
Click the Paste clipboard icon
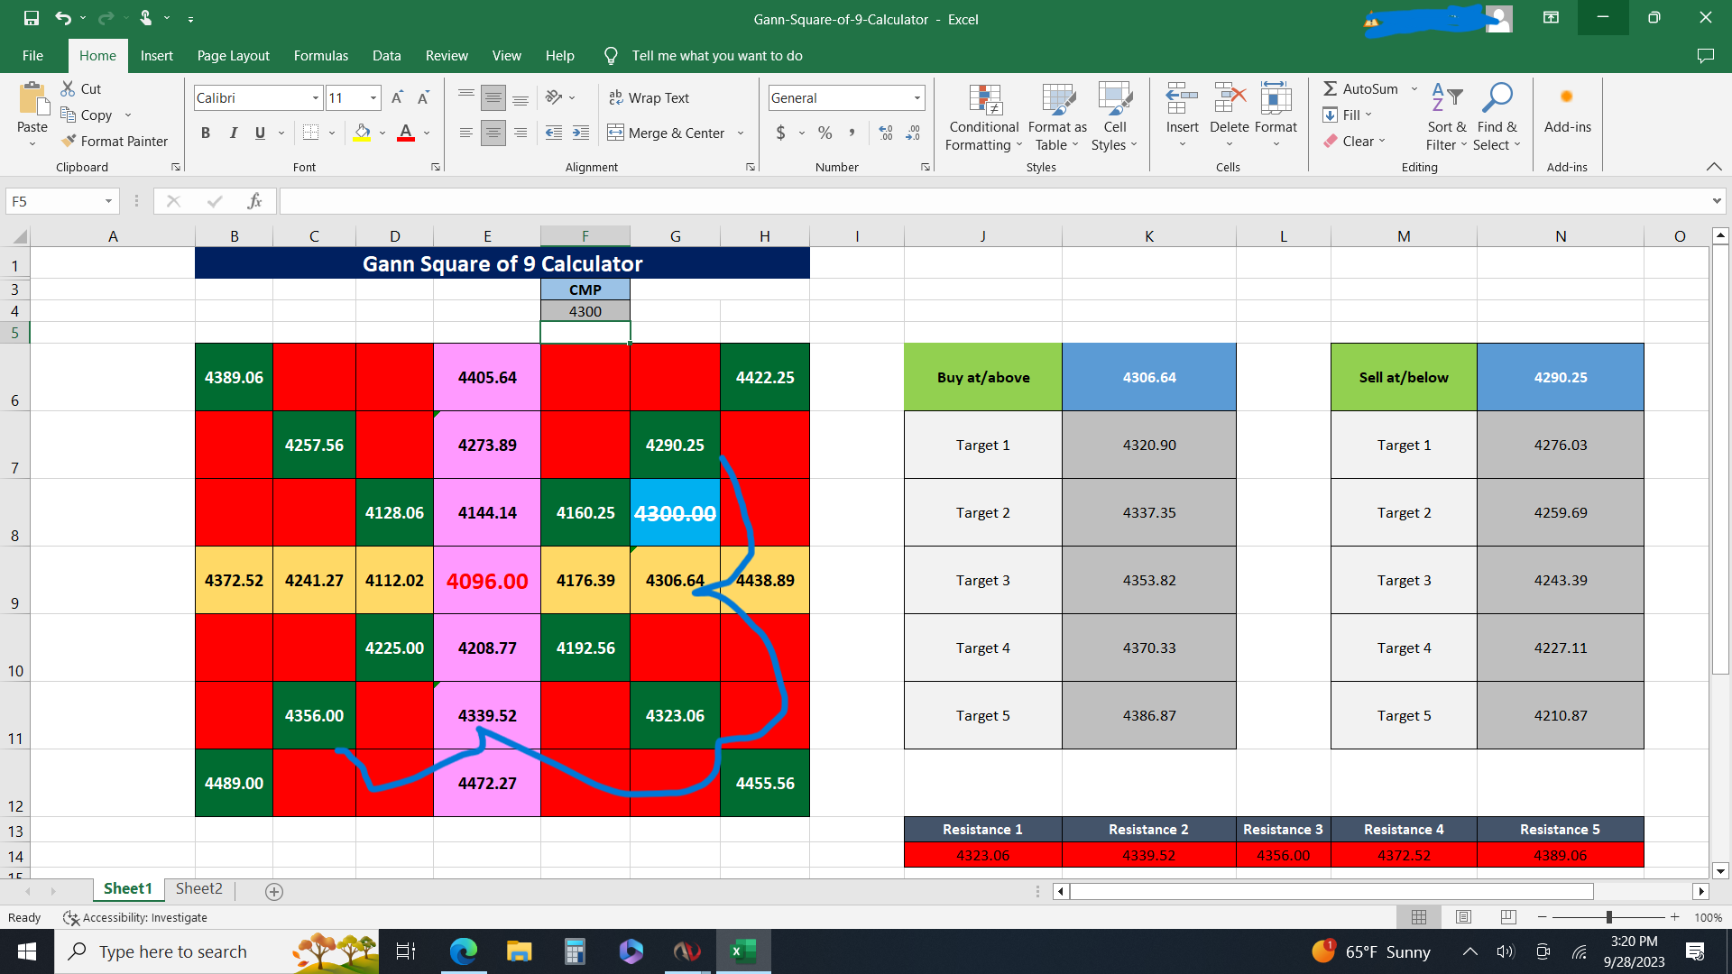(32, 99)
